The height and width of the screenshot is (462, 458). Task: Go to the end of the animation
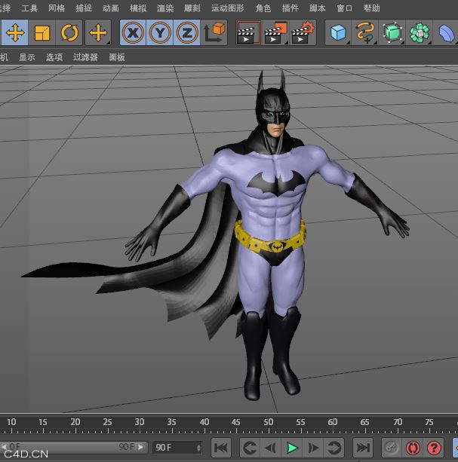coord(363,448)
